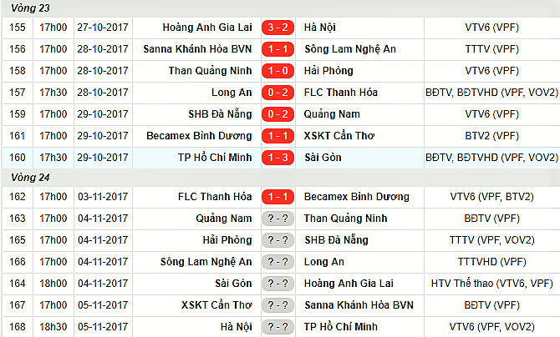
Task: Open team Hoàng Anh Gia Lai in match 155
Action: (207, 28)
